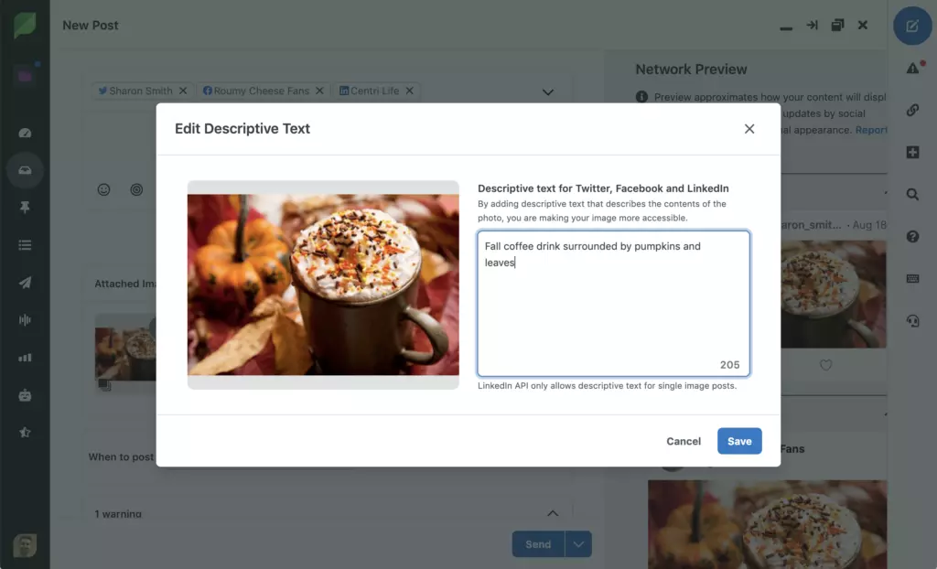Remove the Centri Life profile chip

coord(409,91)
